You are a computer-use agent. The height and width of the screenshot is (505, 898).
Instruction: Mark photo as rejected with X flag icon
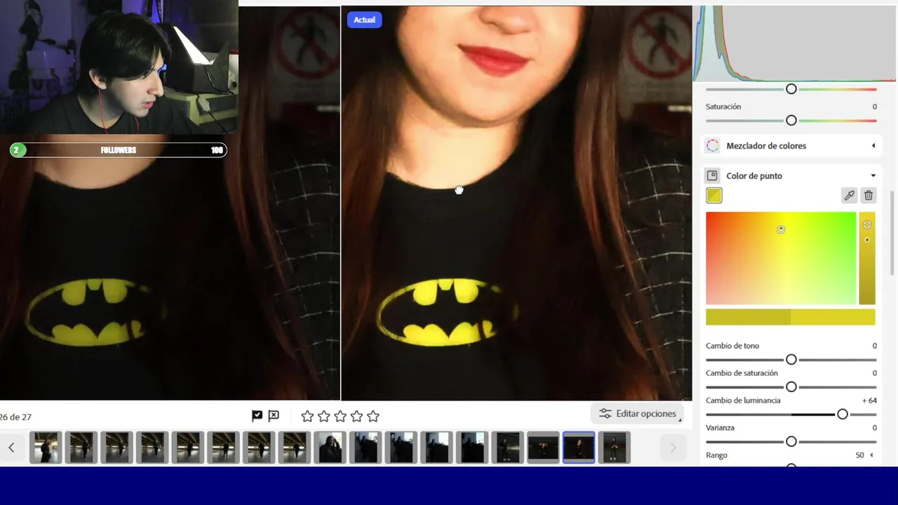pos(274,416)
